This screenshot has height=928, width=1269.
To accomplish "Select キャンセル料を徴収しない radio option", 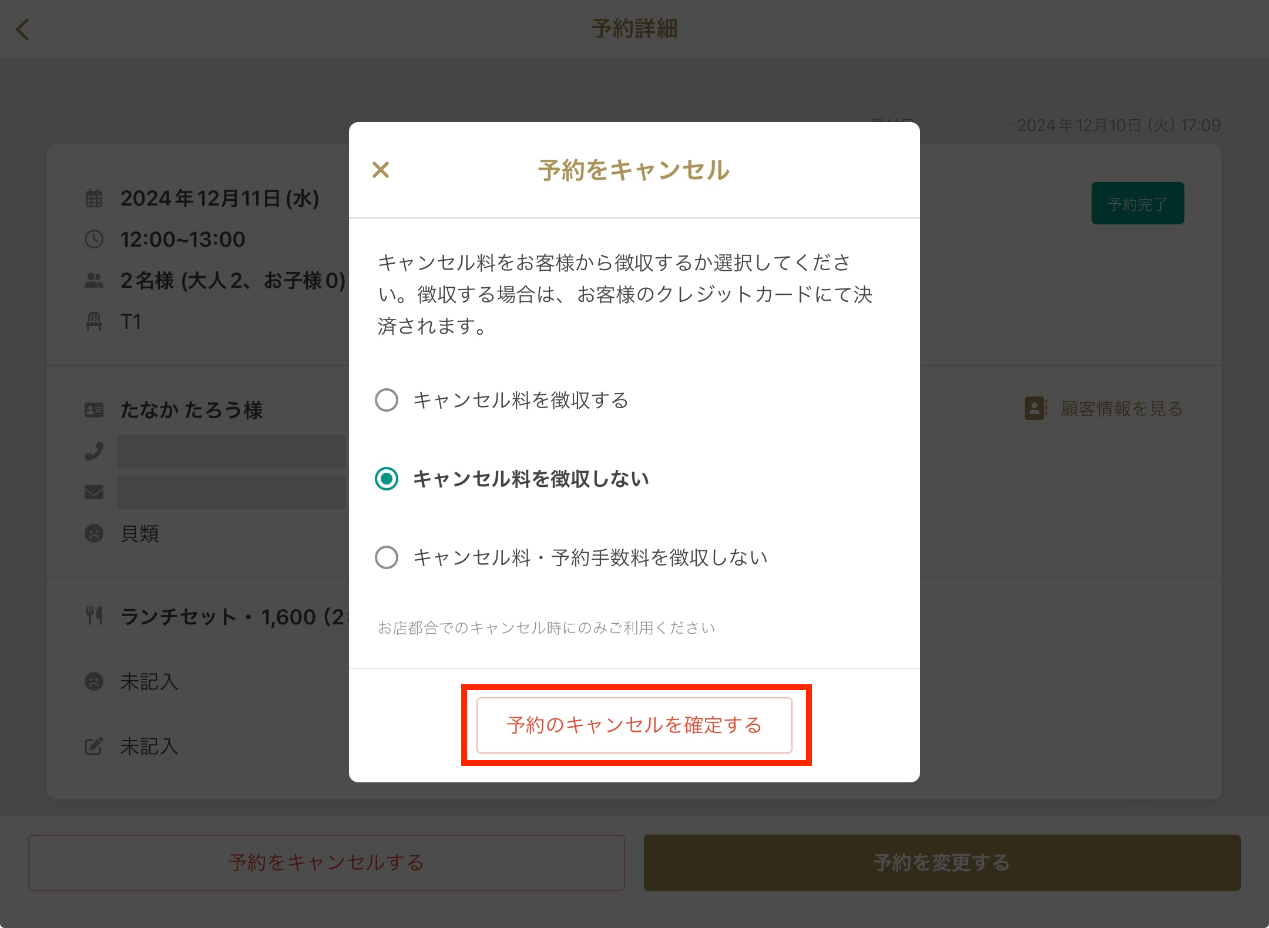I will [x=387, y=479].
